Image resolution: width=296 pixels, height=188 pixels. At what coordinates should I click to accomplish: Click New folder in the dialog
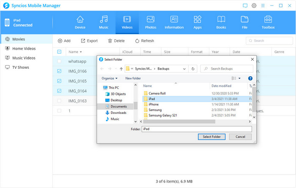pos(133,78)
